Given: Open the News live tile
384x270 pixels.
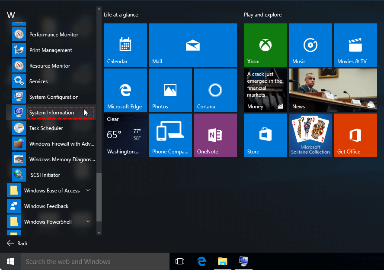Looking at the screenshot, I should pos(332,90).
